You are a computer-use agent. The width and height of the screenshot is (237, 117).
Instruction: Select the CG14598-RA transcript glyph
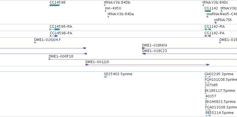tap(55, 29)
